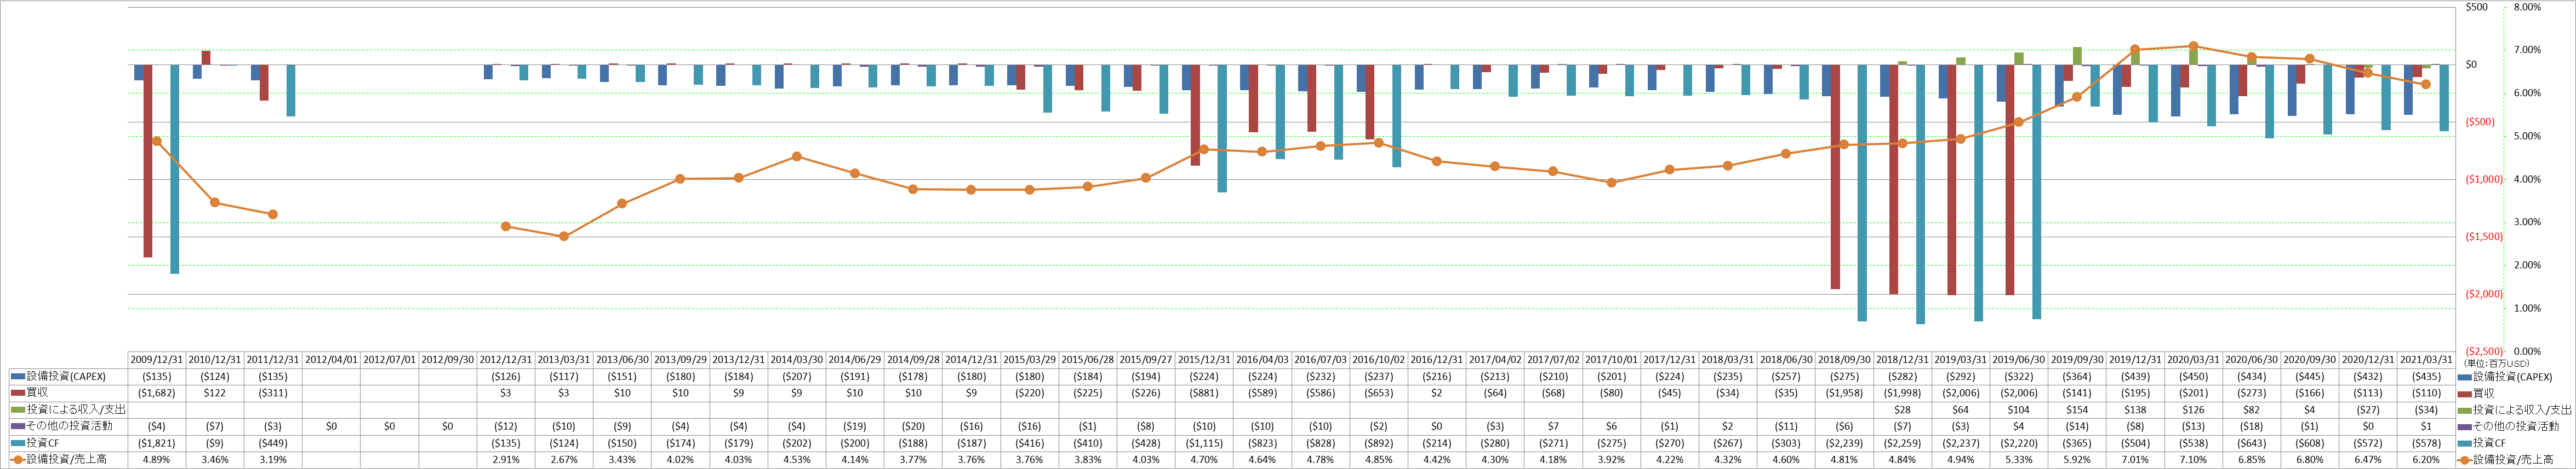The height and width of the screenshot is (469, 2576).
Task: Select the 2015/12/31 date column header
Action: [1204, 360]
